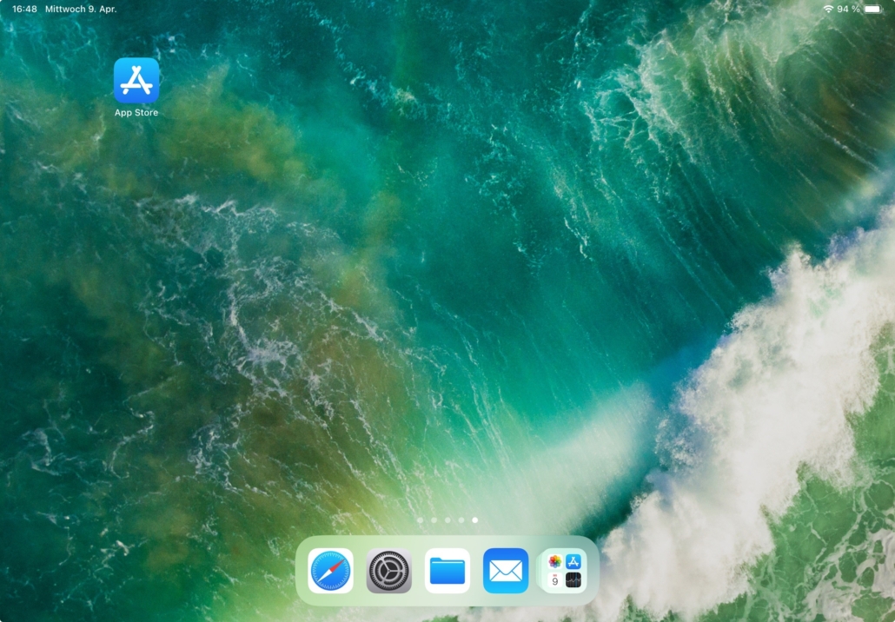
Task: Tap the Photos icon in App Library folder
Action: (554, 562)
